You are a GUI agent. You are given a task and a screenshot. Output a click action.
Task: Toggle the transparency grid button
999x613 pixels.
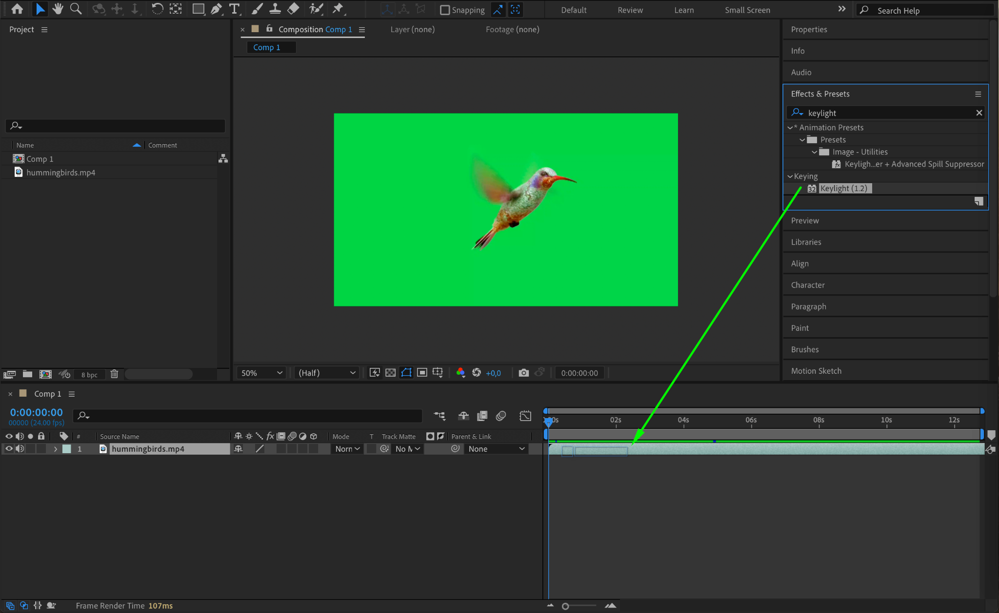390,373
